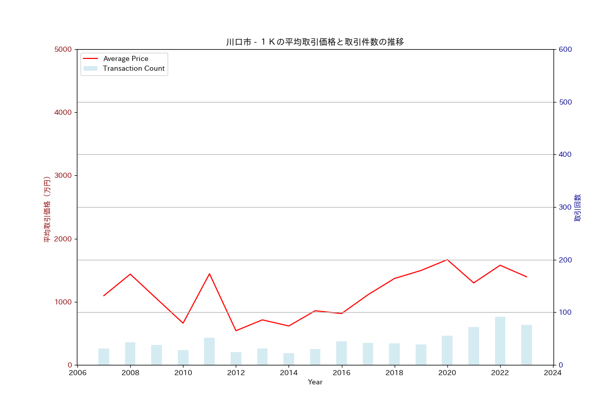Image resolution: width=615 pixels, height=410 pixels.
Task: Click the red line point at 2008
Action: [x=130, y=274]
